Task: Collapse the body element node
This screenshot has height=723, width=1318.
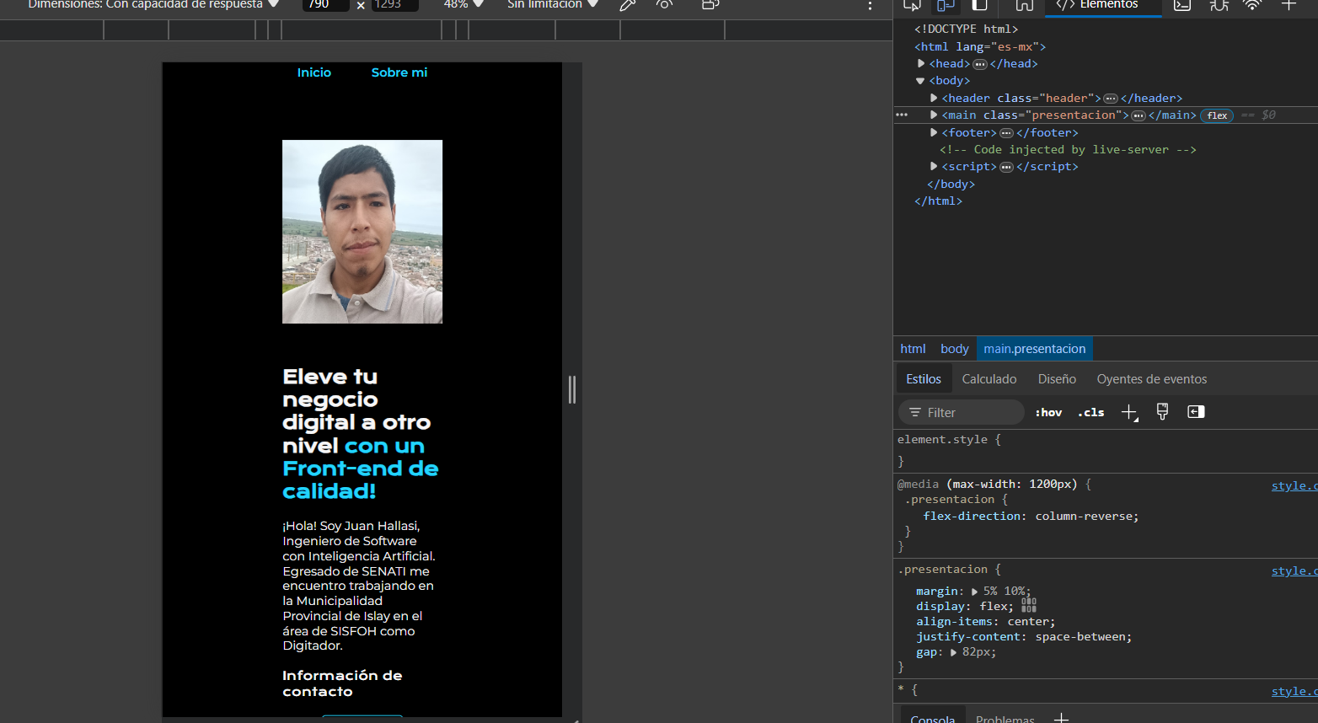Action: [x=920, y=81]
